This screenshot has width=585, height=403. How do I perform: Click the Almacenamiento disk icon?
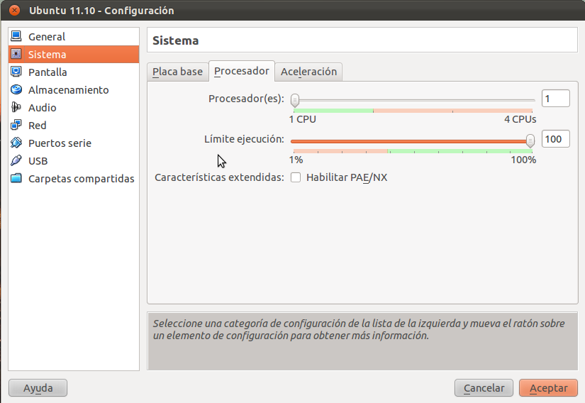pyautogui.click(x=16, y=89)
